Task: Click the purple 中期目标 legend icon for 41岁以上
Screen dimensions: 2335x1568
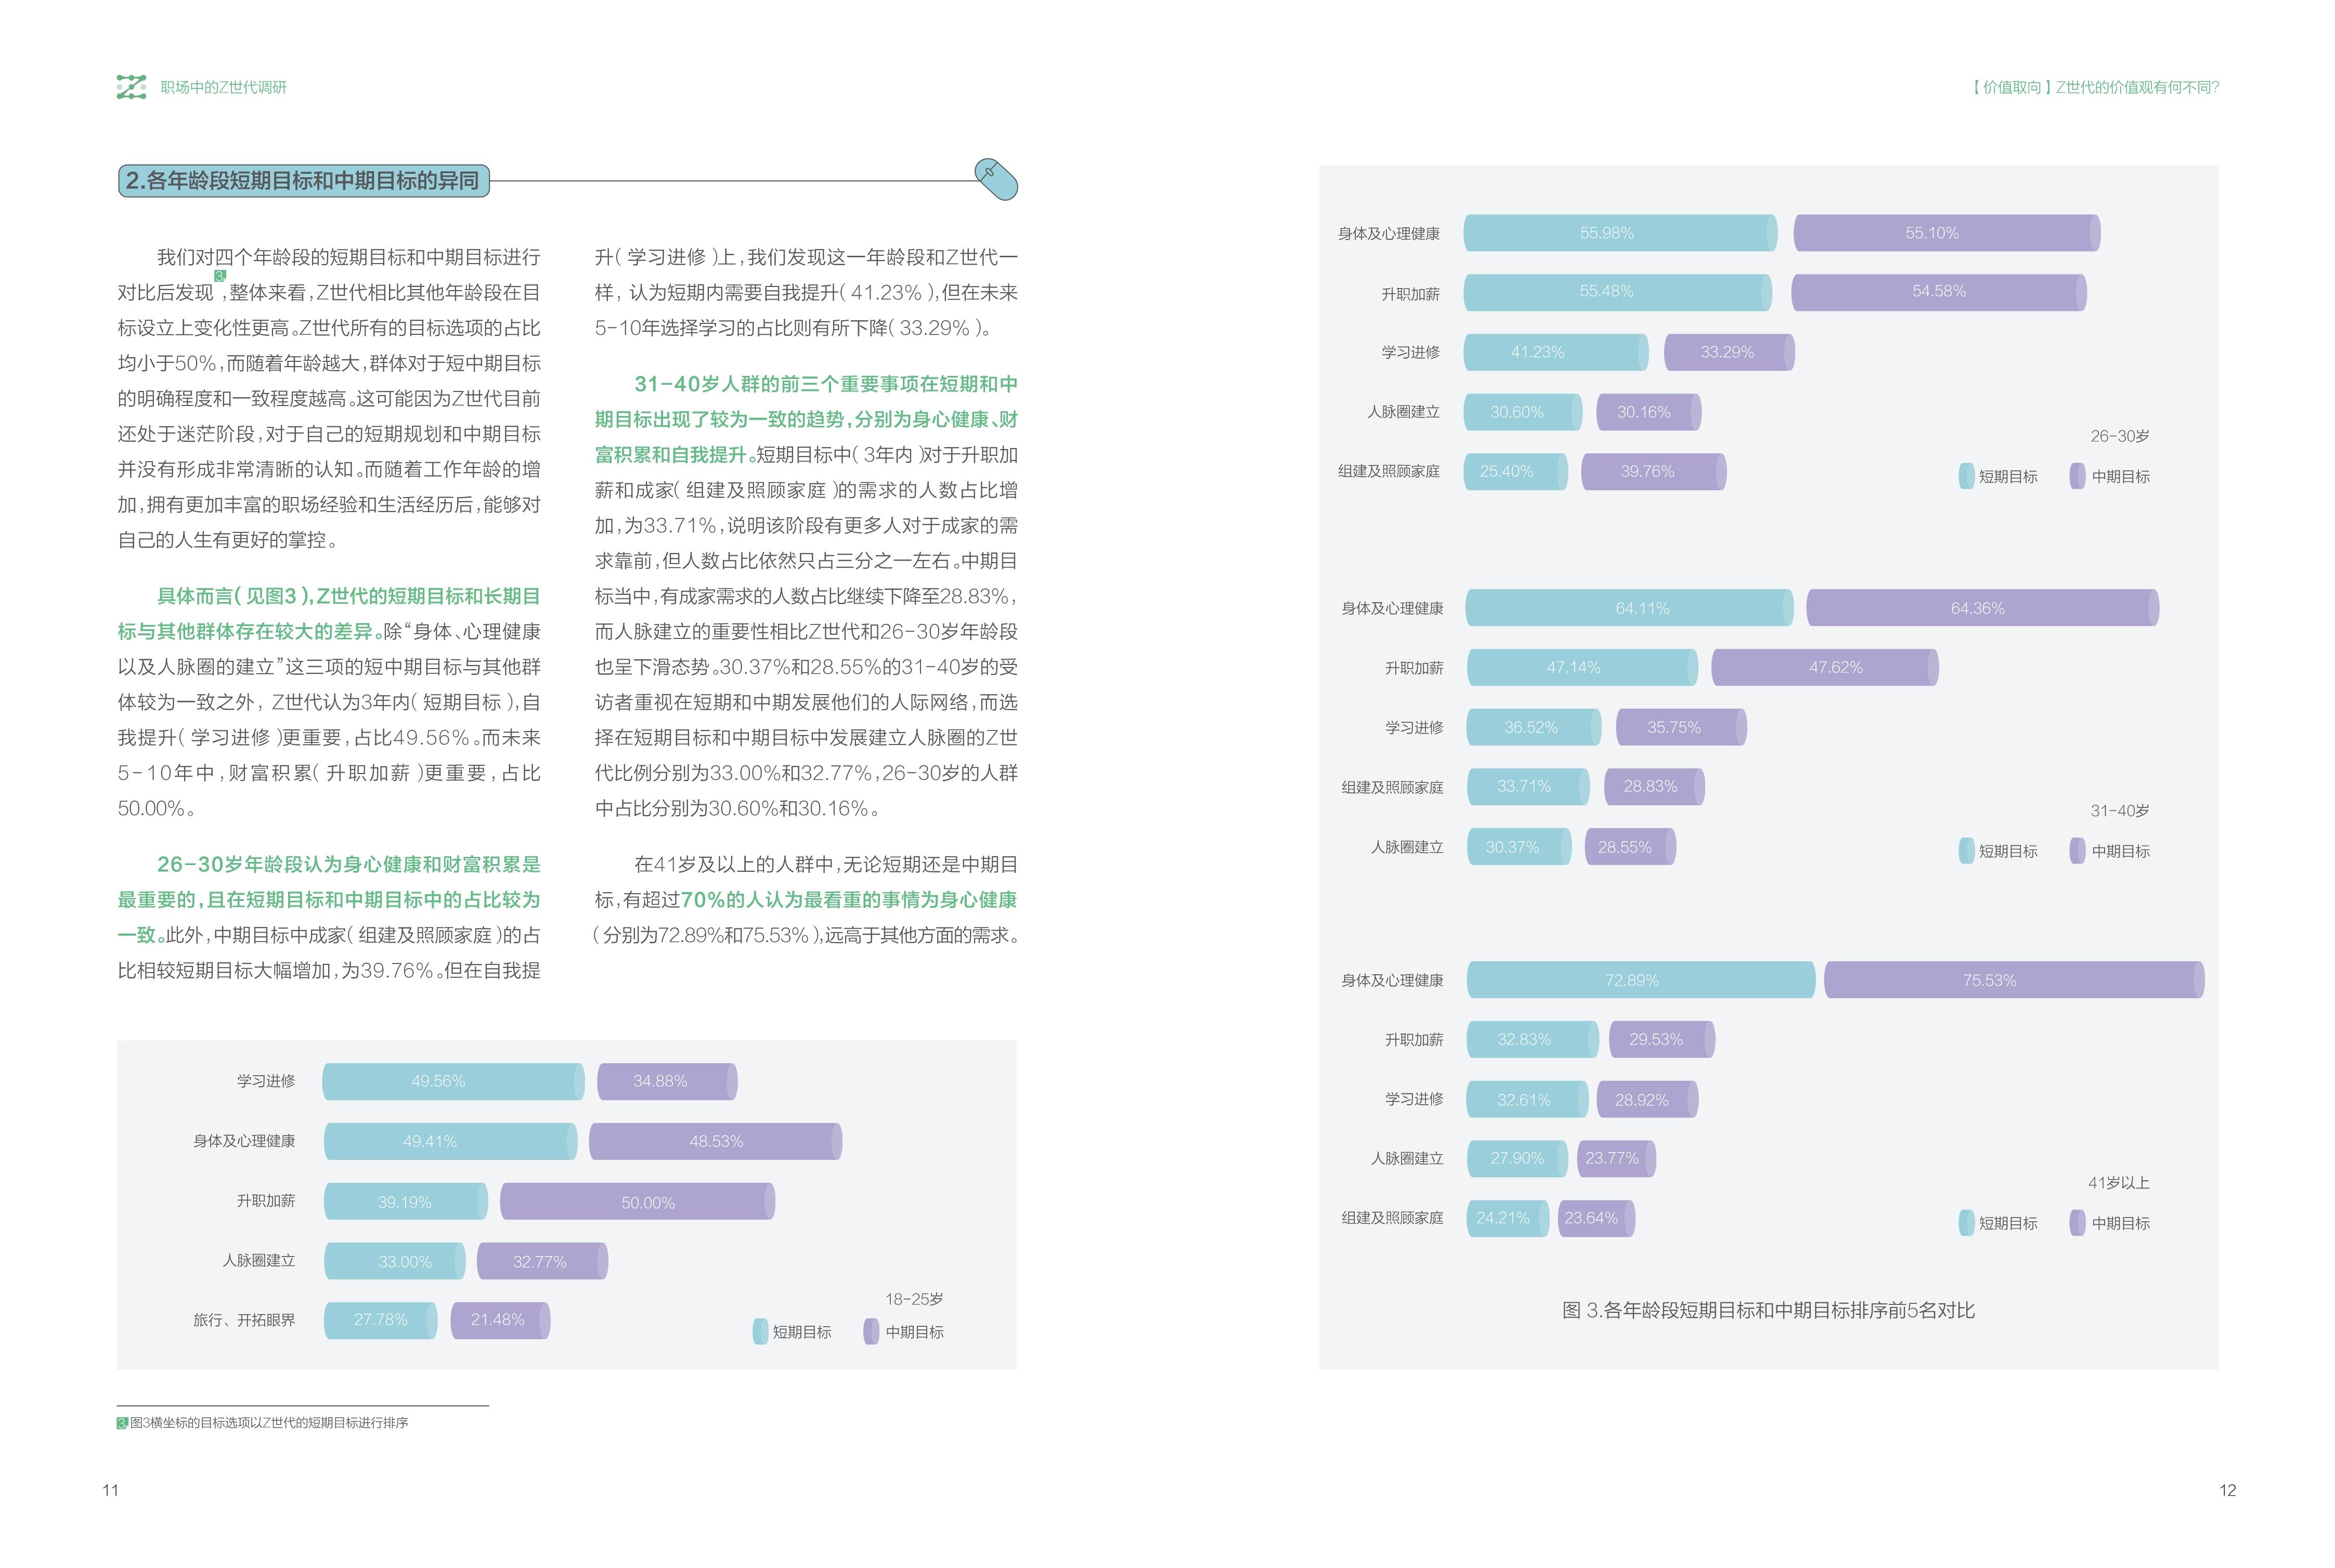Action: (x=2077, y=1223)
